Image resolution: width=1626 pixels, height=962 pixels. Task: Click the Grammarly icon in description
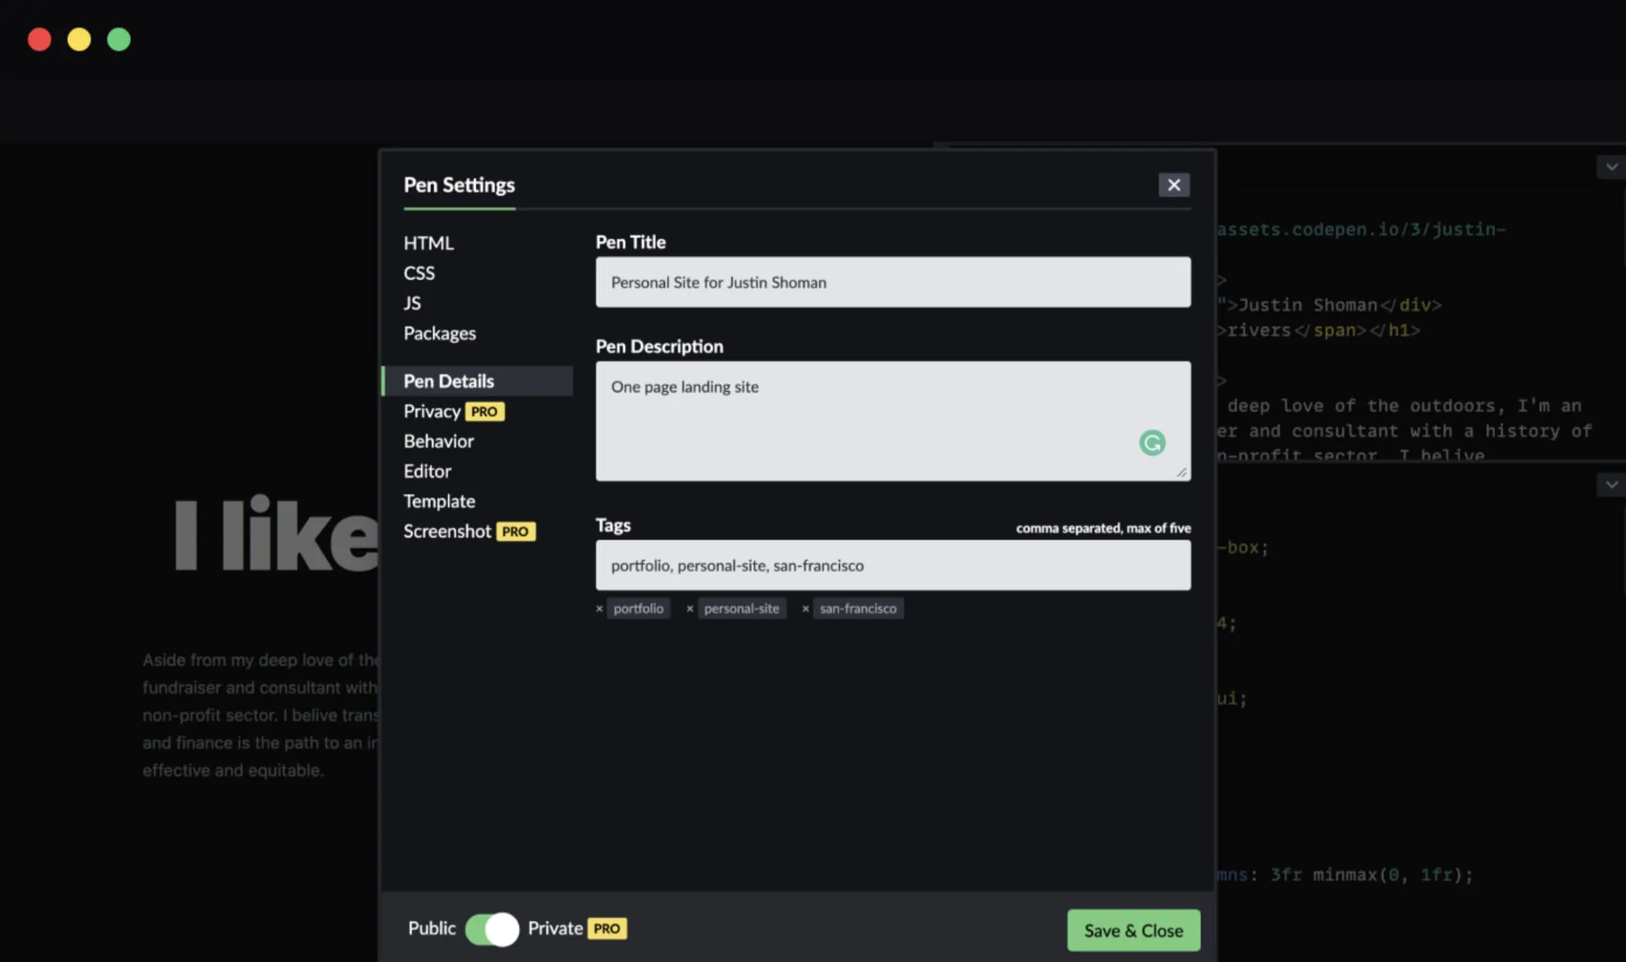coord(1152,442)
